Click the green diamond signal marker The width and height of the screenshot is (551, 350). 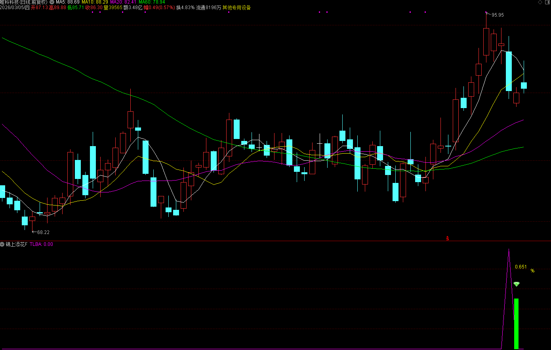516,284
